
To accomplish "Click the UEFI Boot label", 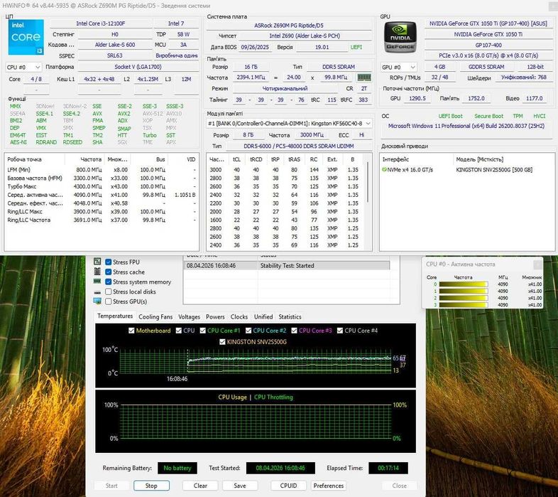I will 450,116.
